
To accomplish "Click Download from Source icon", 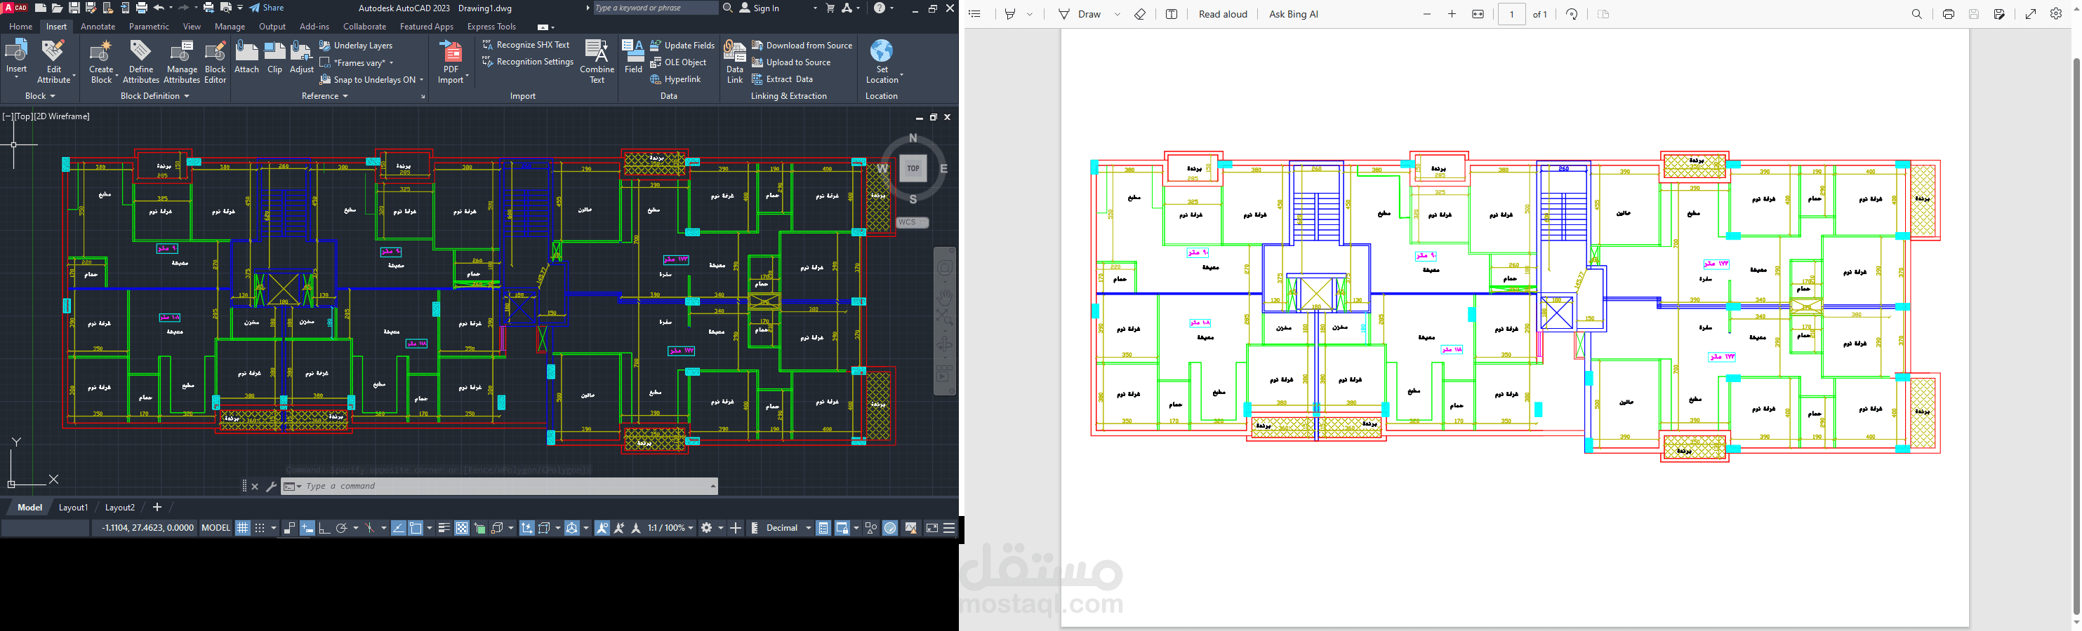I will (757, 45).
